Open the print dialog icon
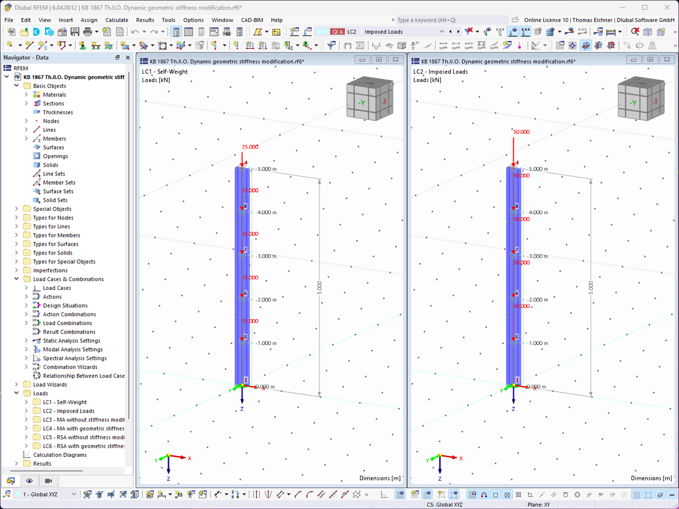This screenshot has width=679, height=509. [x=87, y=32]
